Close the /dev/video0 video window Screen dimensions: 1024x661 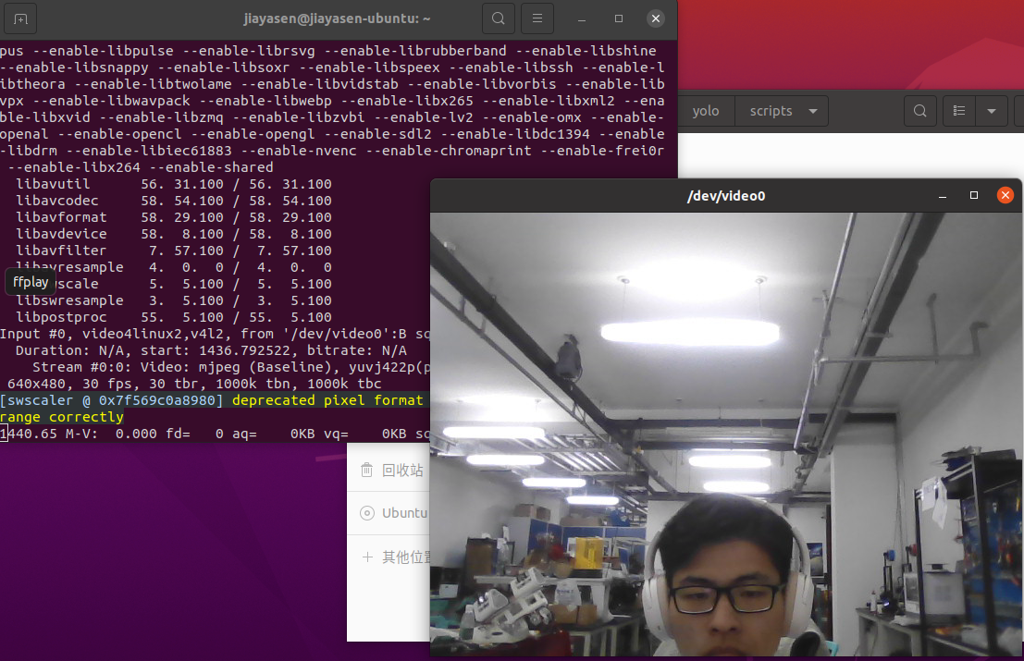click(x=1005, y=195)
